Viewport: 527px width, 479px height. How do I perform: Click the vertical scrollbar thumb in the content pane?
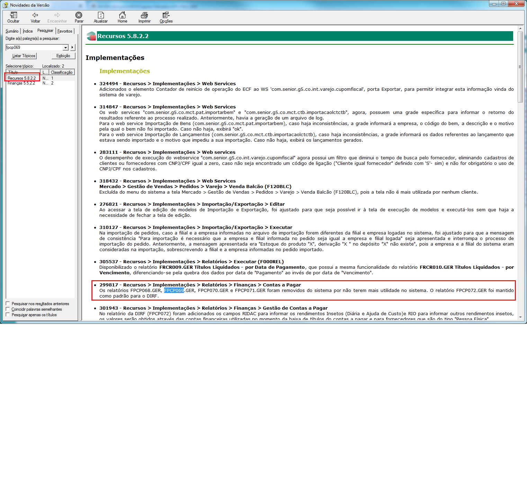[x=520, y=67]
